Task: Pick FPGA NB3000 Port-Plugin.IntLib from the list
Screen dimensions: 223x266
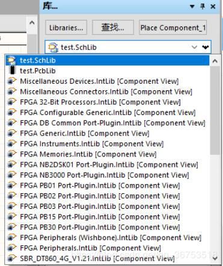Action: click(105, 175)
